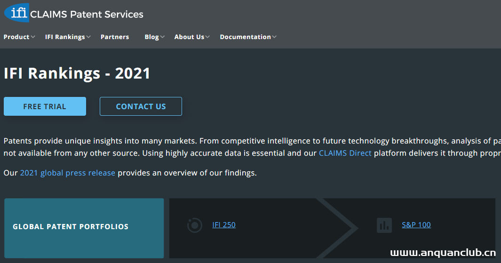
Task: Open the 2021 global press release link
Action: coord(68,173)
